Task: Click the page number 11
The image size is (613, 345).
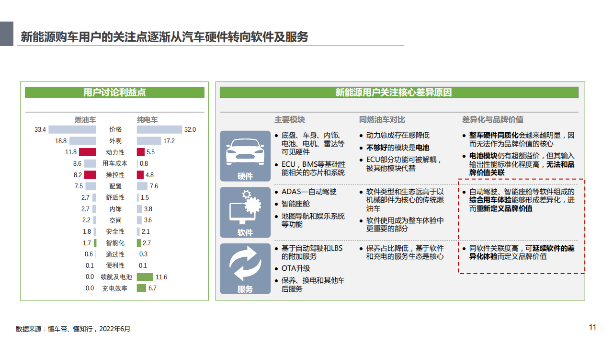Action: click(592, 327)
